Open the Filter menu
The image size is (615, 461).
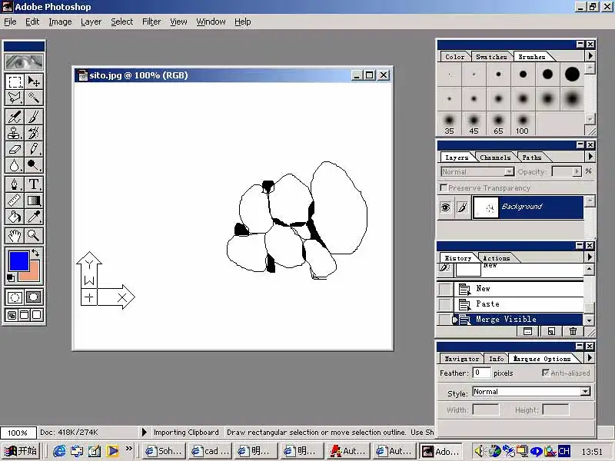[151, 22]
